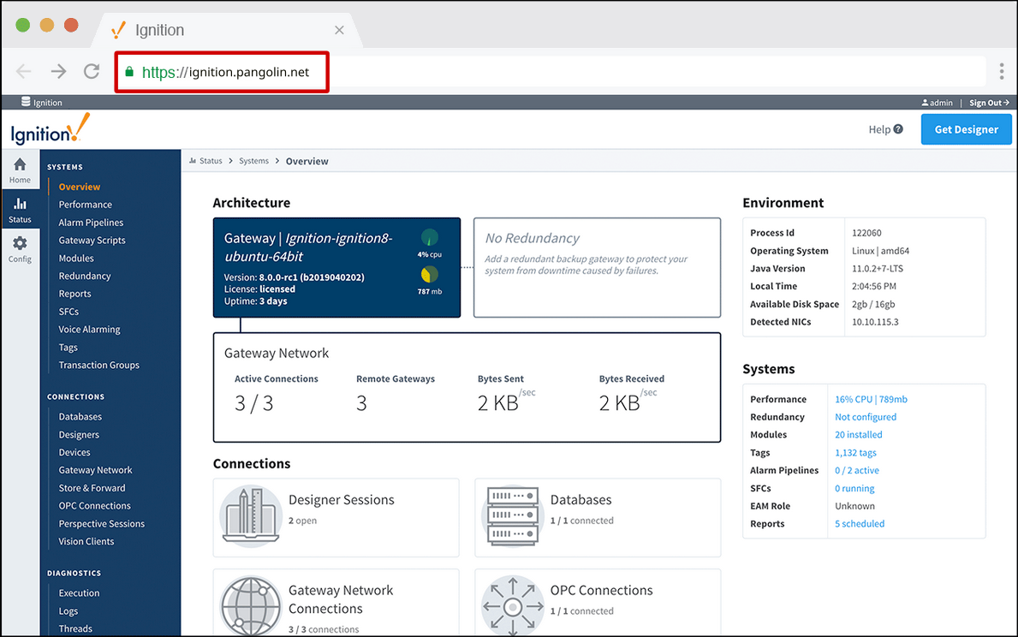The image size is (1018, 637).
Task: Click the memory usage pie gauge
Action: coord(429,275)
